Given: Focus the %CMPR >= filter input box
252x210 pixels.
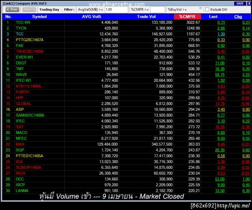Looking at the screenshot, I should [157, 10].
